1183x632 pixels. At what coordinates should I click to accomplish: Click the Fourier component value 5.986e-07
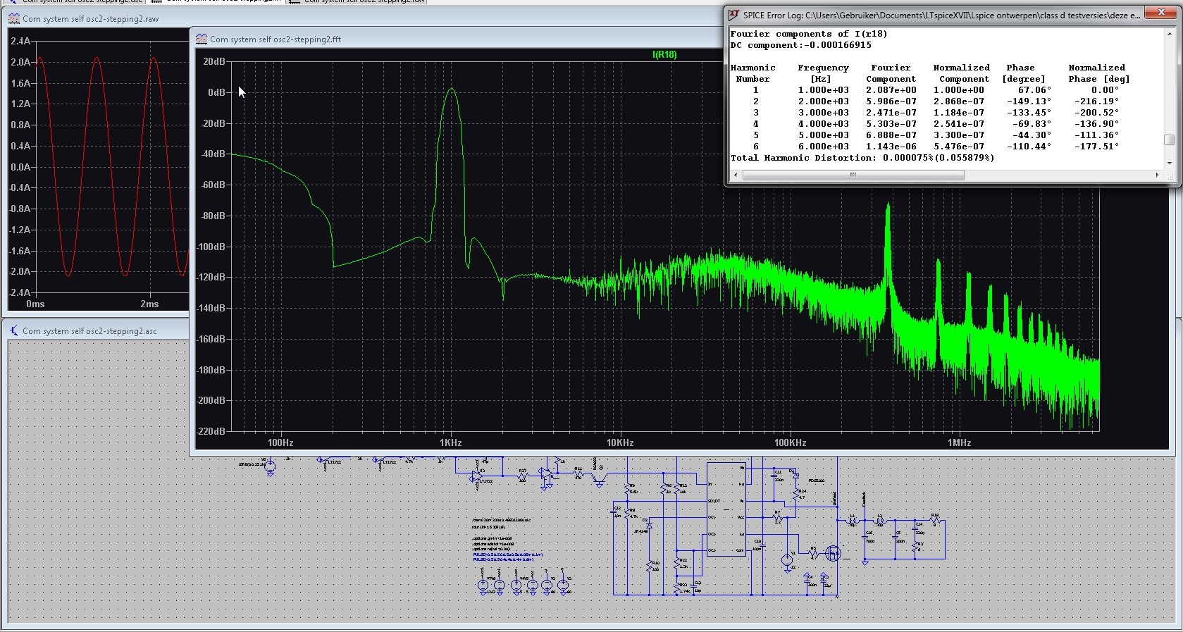tap(891, 101)
